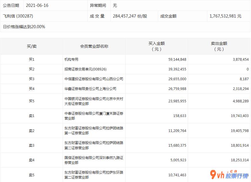Image resolution: width=251 pixels, height=182 pixels.
Task: Click row label 买4
Action: tap(32, 89)
